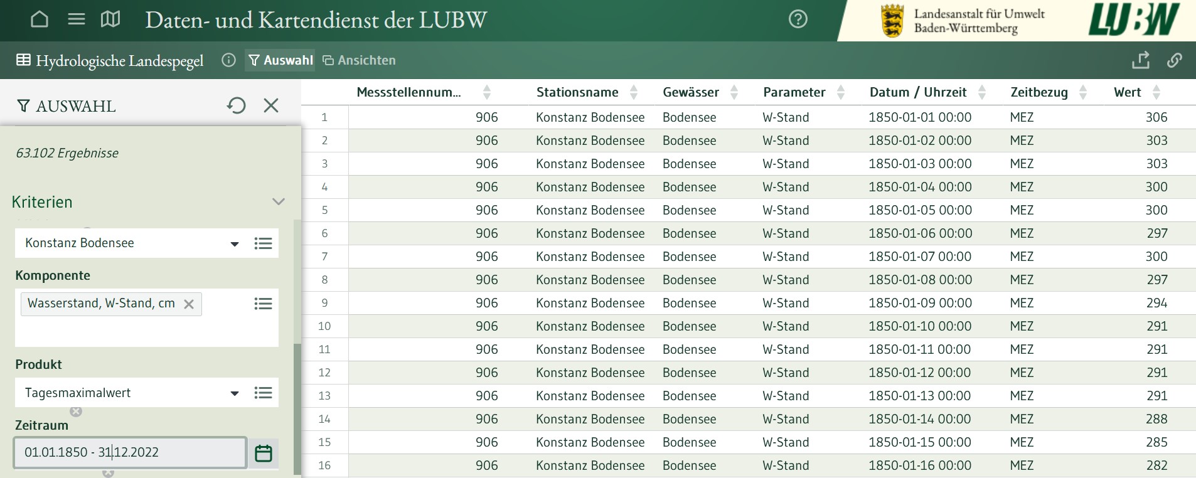This screenshot has height=478, width=1196.
Task: Select date cell 1850-01-04 00:00
Action: point(920,187)
